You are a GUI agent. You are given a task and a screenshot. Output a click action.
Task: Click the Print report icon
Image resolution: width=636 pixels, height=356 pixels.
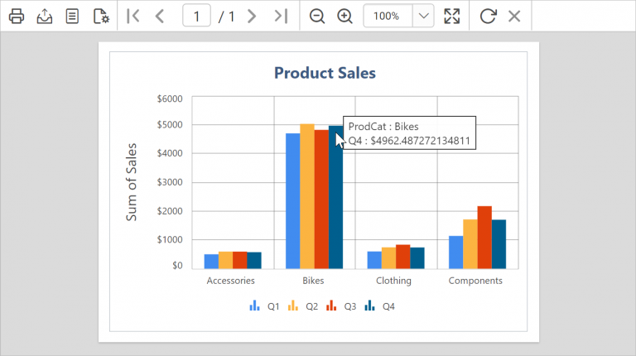[17, 16]
